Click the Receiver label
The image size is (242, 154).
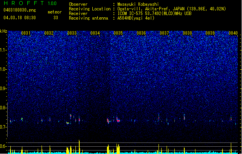click(78, 13)
